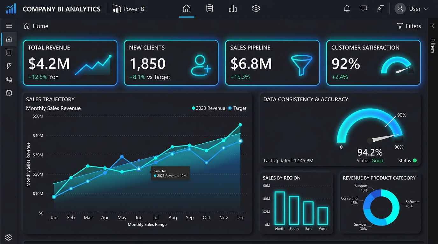Click the bottom settings gear in sidebar
Viewport: 438px width, 244px height.
pyautogui.click(x=9, y=237)
